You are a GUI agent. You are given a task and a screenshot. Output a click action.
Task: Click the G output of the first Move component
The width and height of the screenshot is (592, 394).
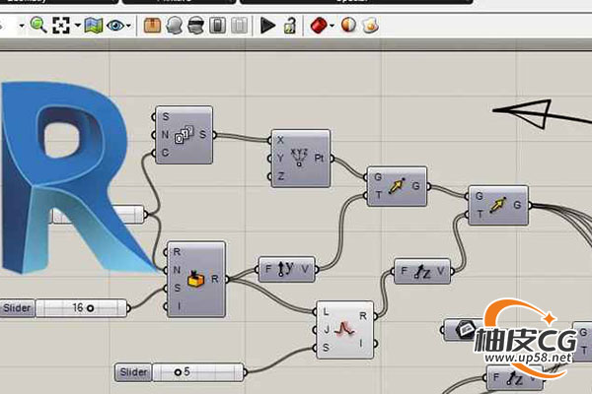[415, 186]
